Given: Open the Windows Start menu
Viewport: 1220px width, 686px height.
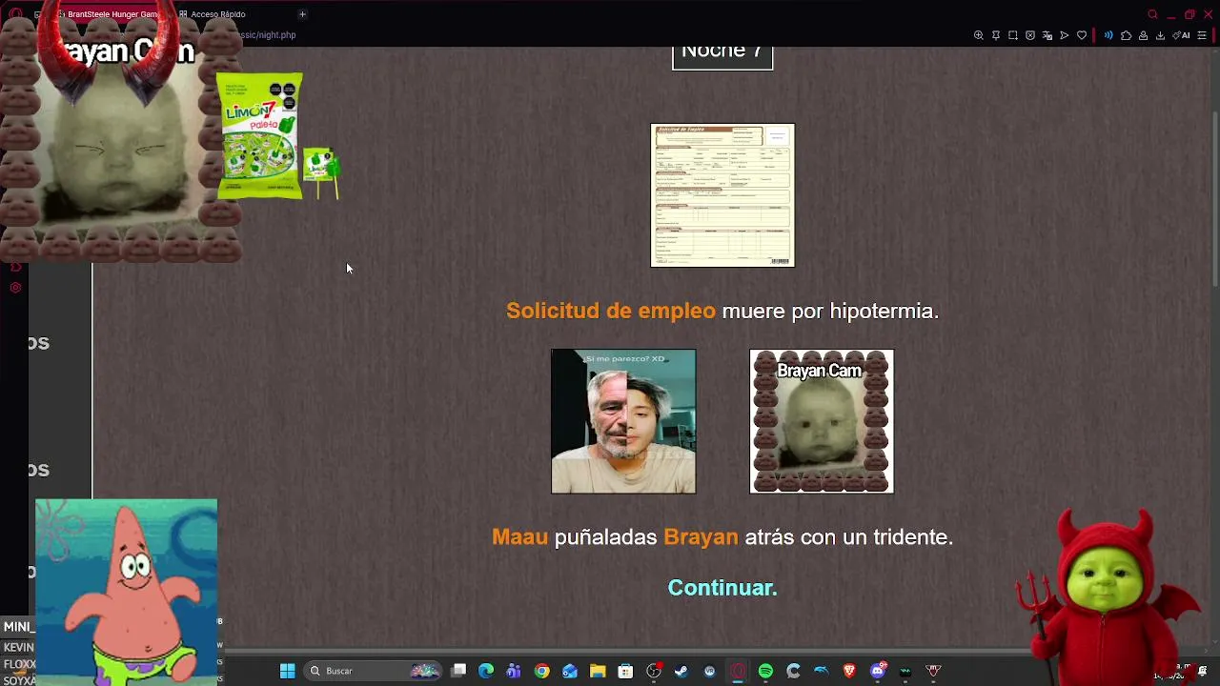Looking at the screenshot, I should [x=287, y=671].
